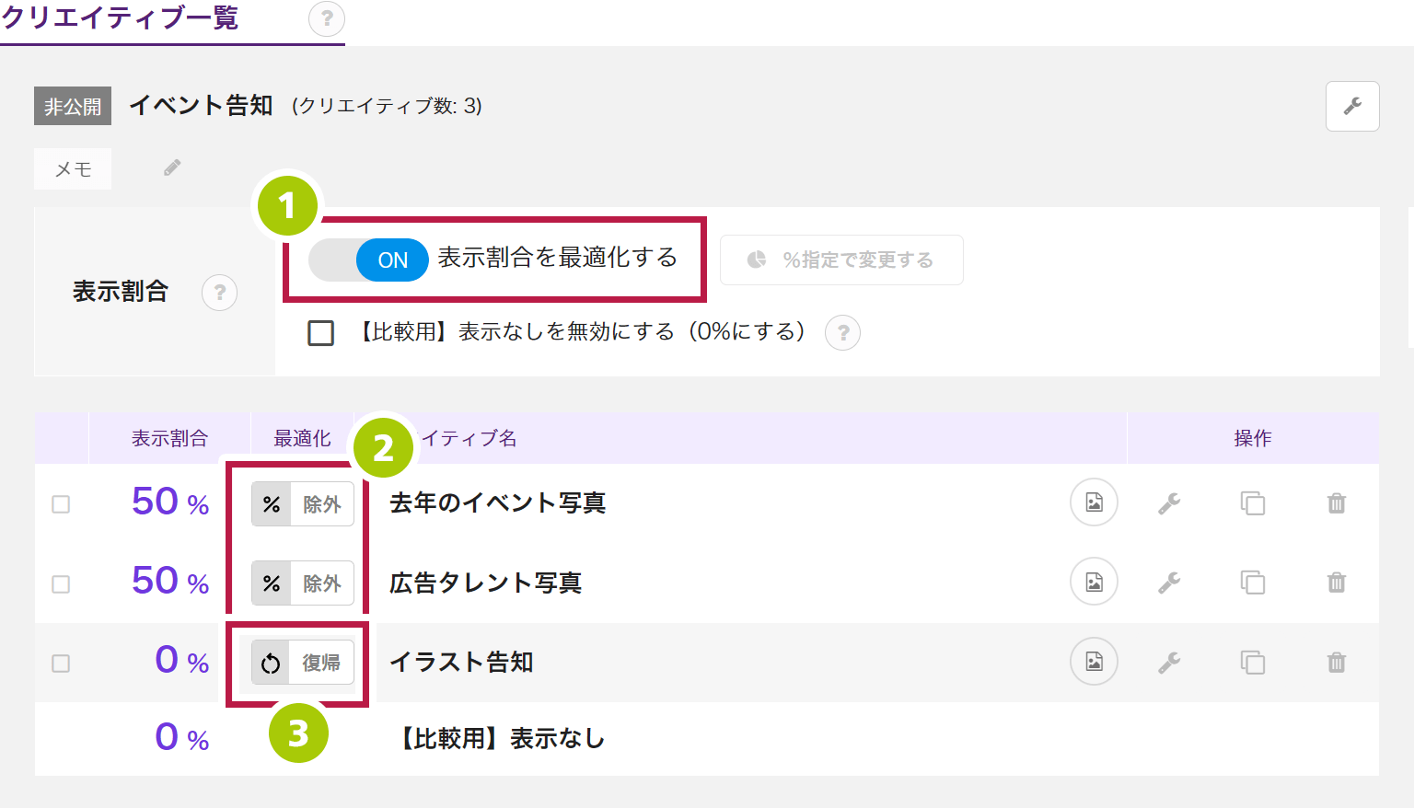Select the クリエイティブ一覧 tab

[x=121, y=18]
